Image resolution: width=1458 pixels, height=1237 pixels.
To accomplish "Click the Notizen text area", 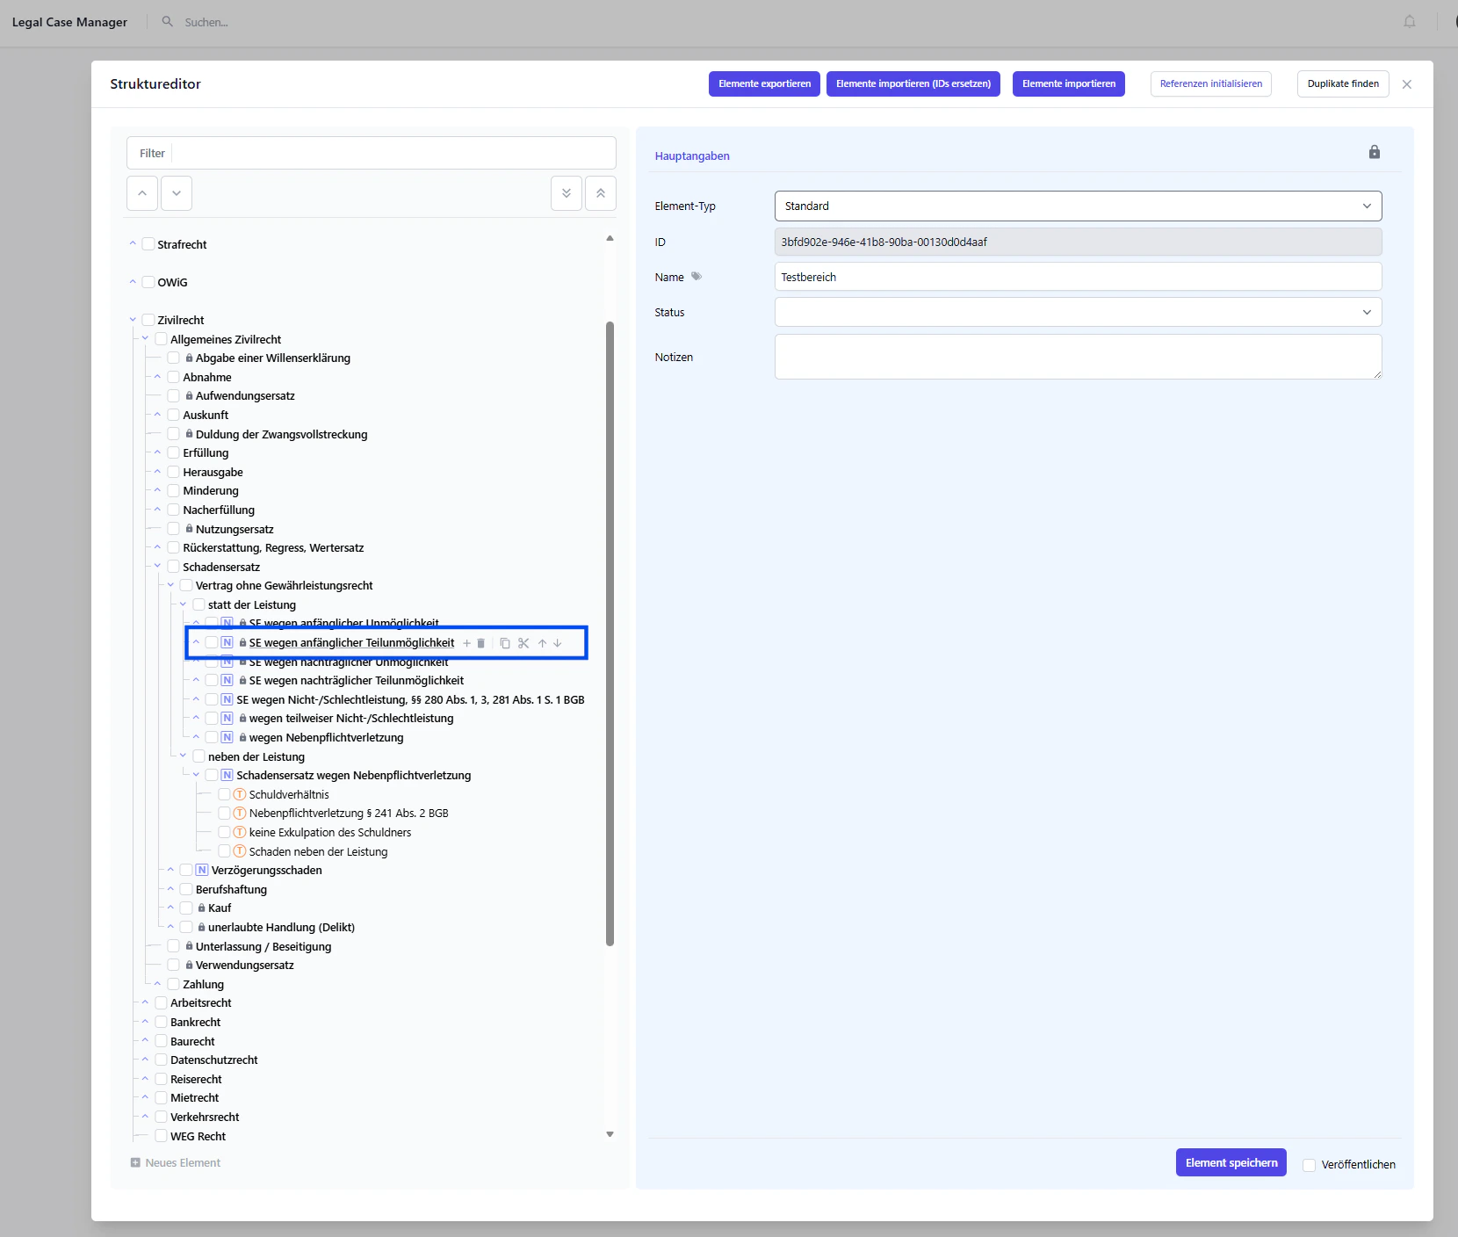I will tap(1078, 357).
